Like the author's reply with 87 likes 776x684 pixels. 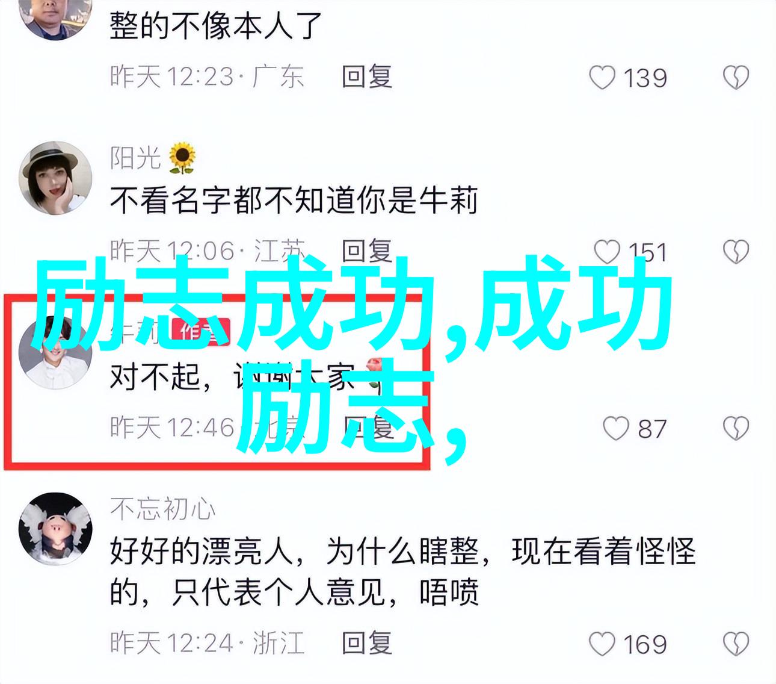point(616,429)
